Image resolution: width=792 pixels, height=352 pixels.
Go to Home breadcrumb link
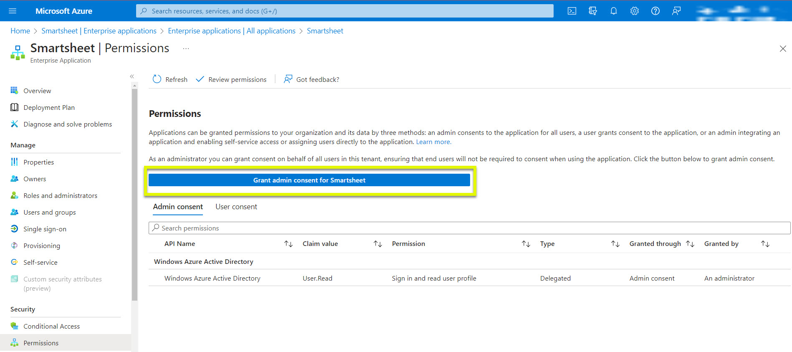tap(20, 31)
